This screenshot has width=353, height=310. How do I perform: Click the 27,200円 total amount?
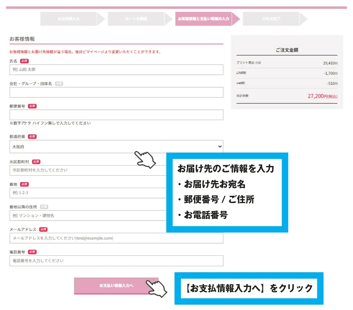(322, 96)
